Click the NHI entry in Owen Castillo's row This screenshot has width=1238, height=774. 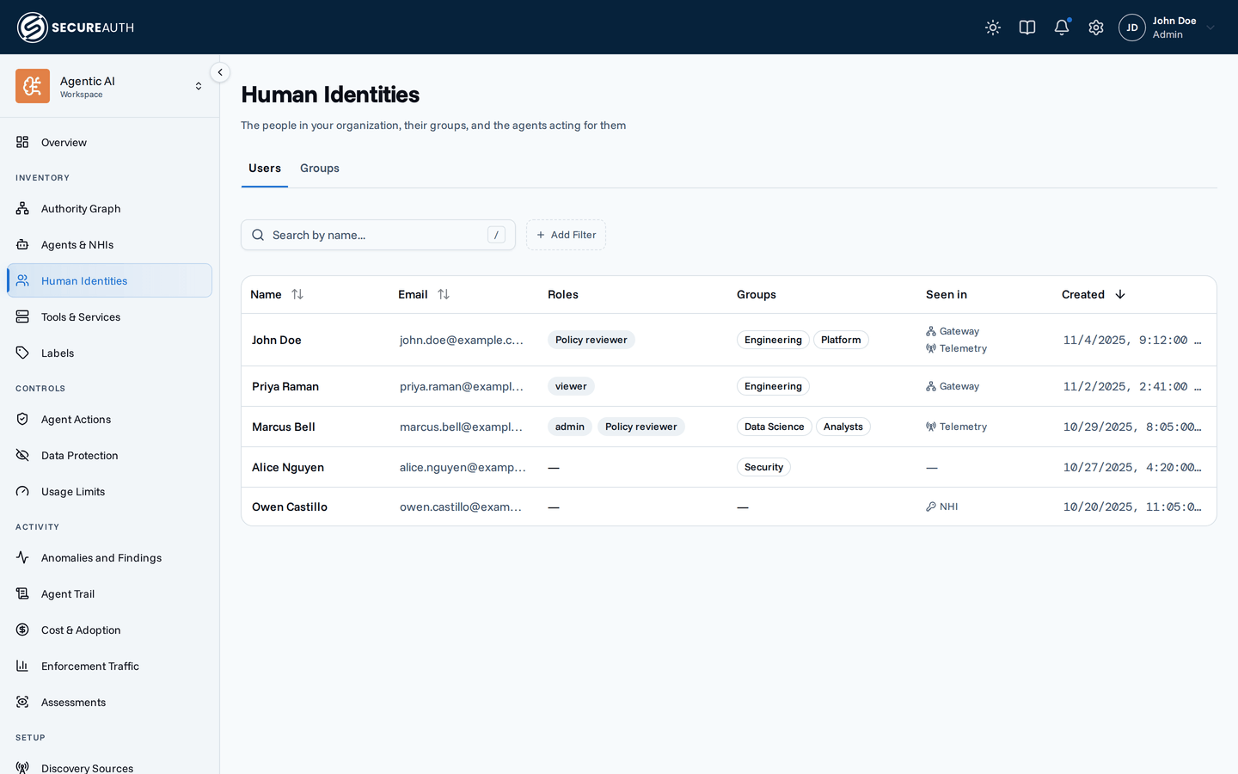942,507
